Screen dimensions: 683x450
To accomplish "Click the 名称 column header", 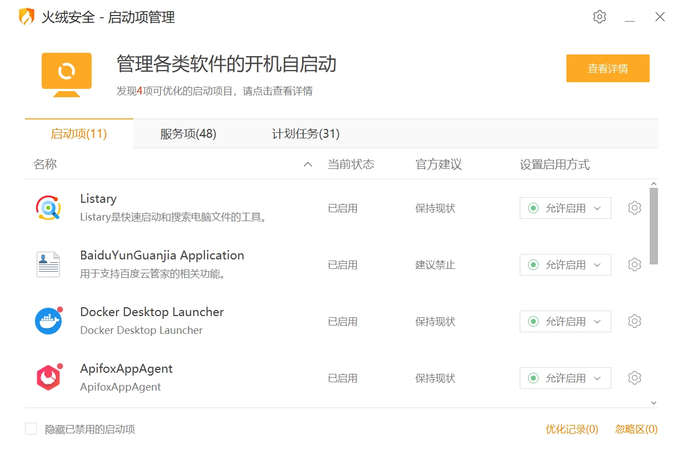I will click(45, 164).
